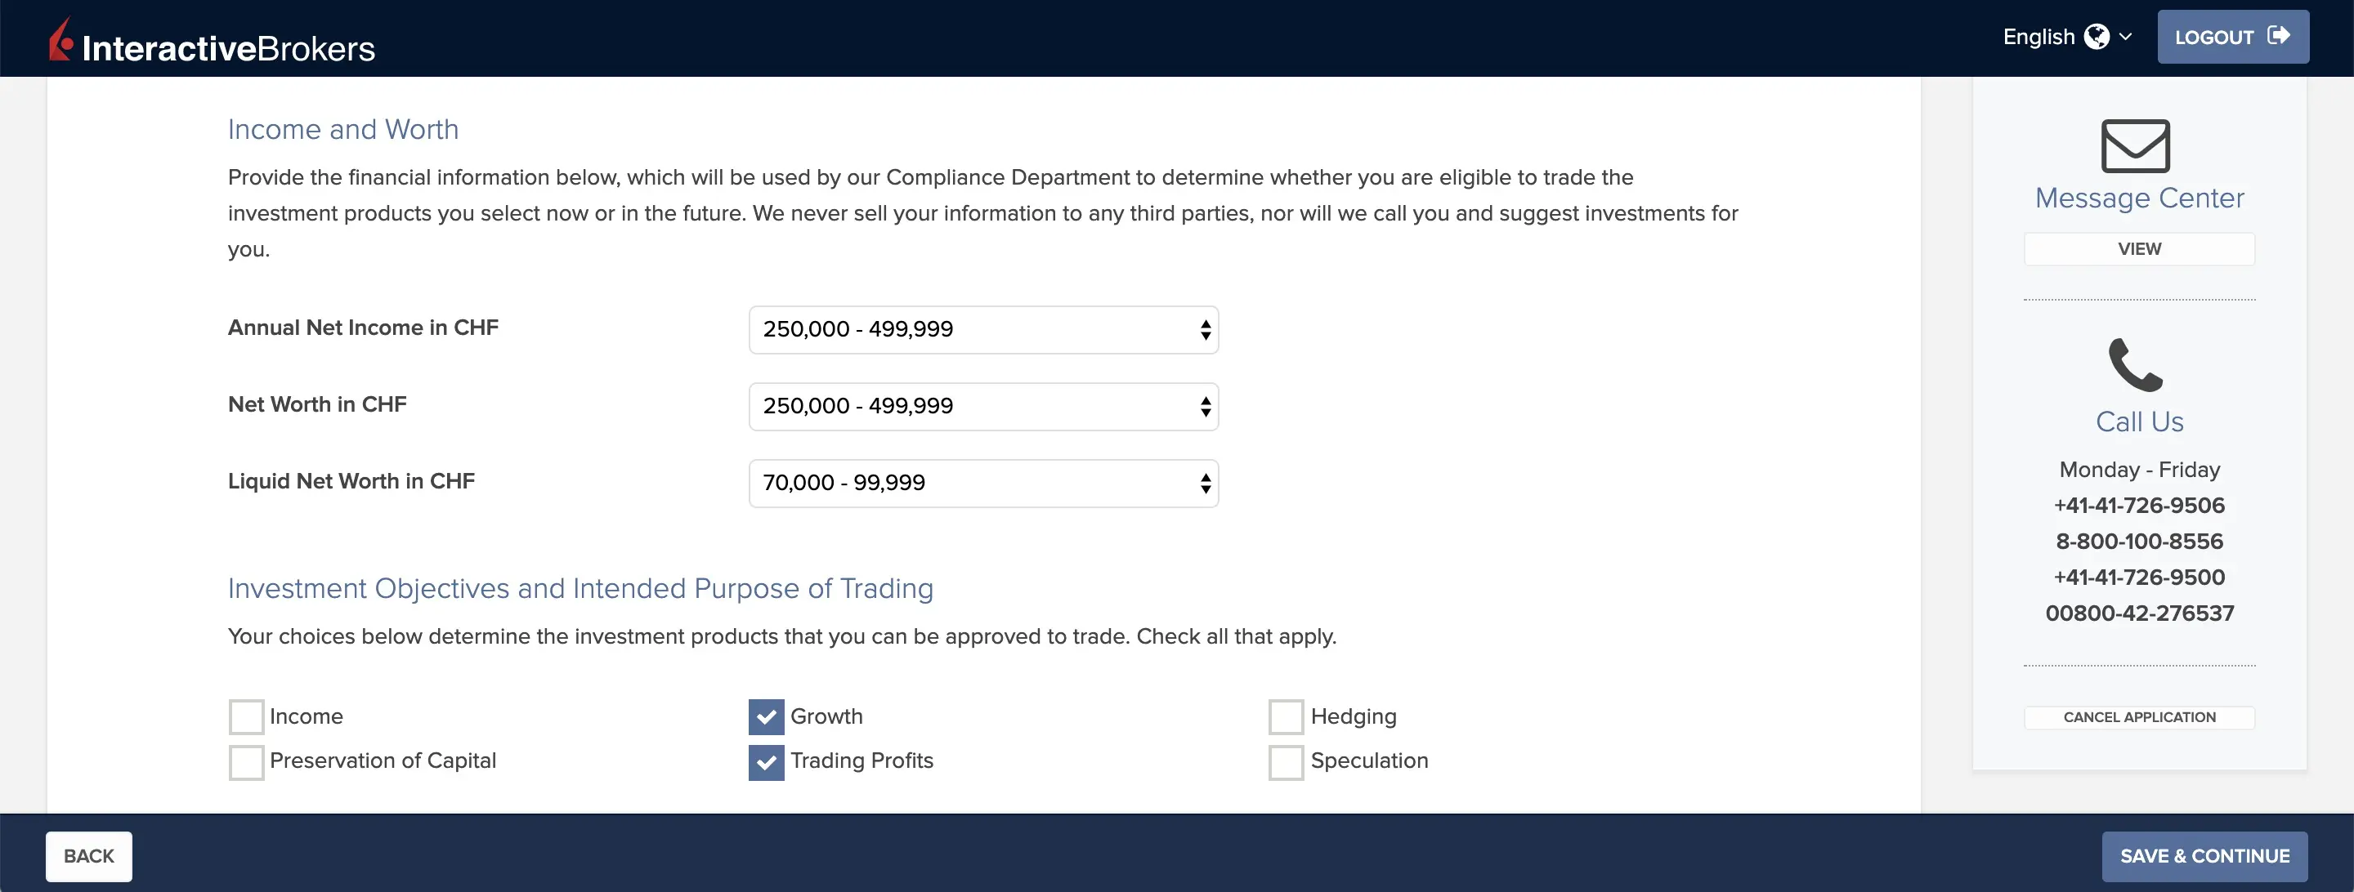
Task: Click the Net Worth in CHF label
Action: (x=317, y=404)
